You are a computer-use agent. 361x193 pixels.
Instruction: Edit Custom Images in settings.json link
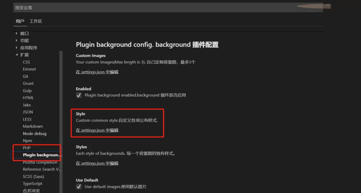pos(97,72)
